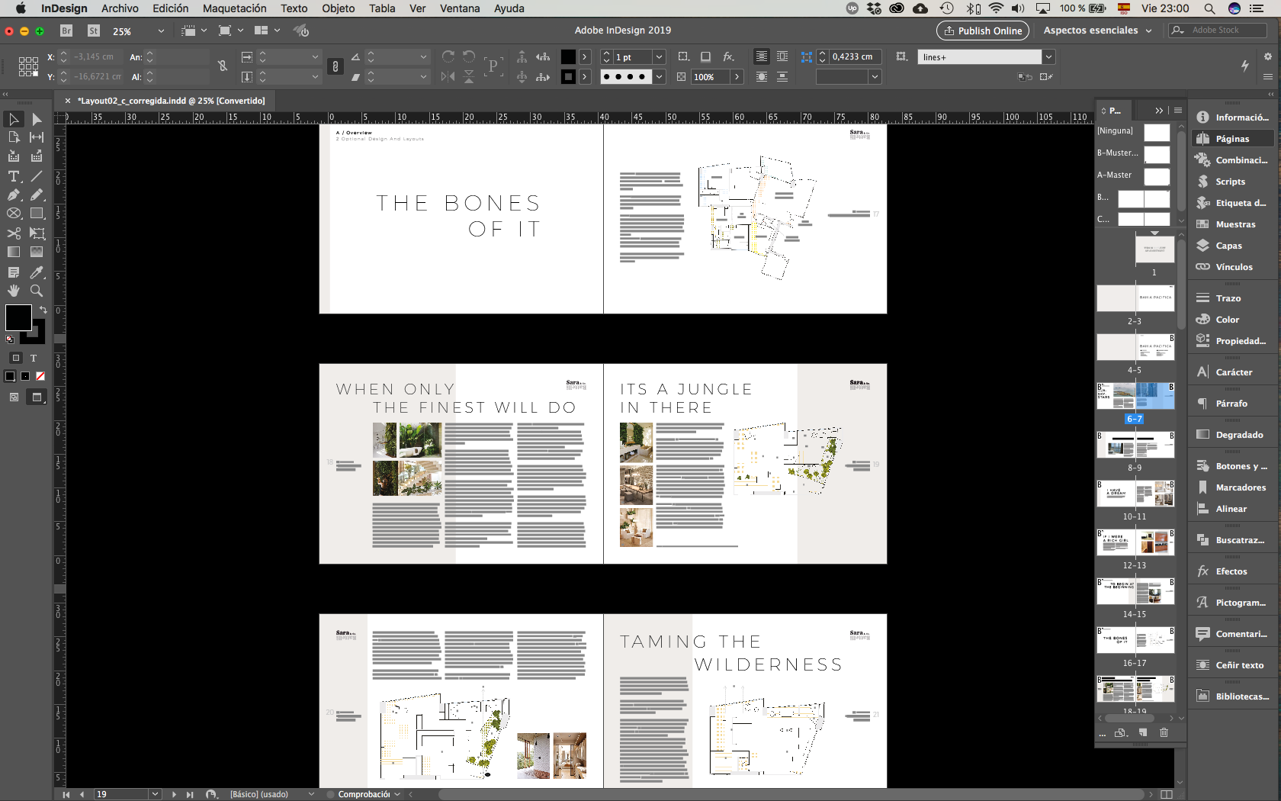This screenshot has height=801, width=1281.
Task: Open the Ventana menu
Action: pos(459,8)
